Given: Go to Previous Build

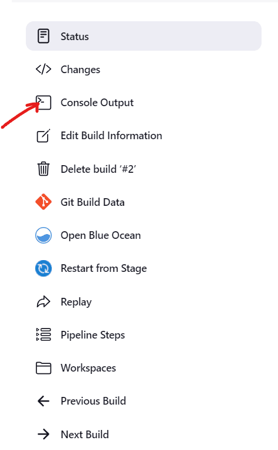Looking at the screenshot, I should pyautogui.click(x=93, y=401).
